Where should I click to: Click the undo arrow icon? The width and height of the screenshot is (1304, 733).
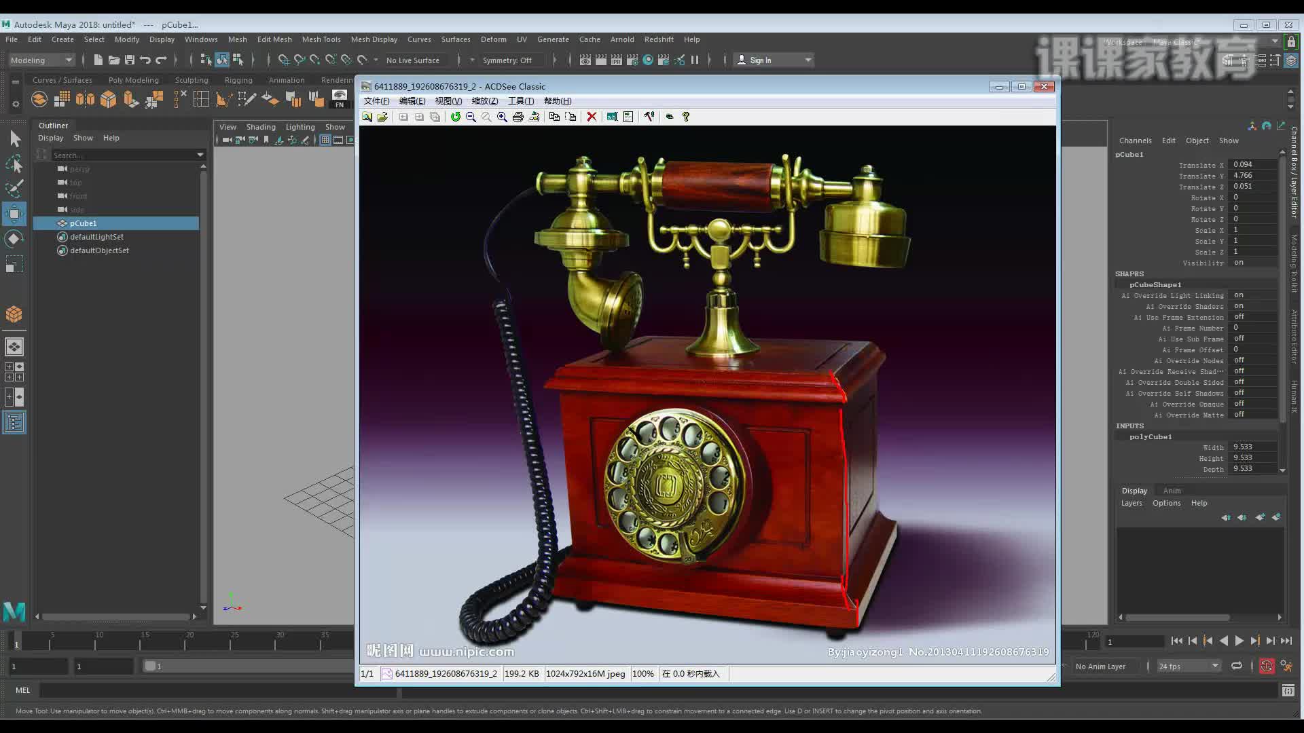pos(145,60)
